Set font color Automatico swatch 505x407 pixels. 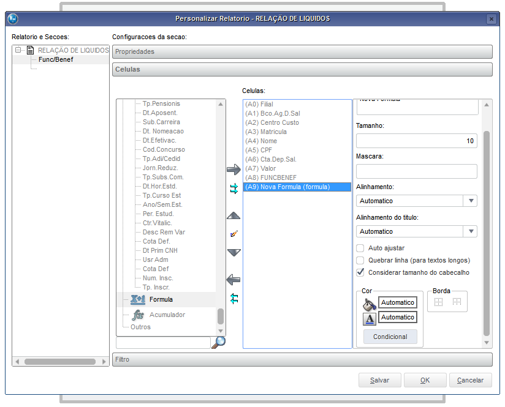[x=397, y=317]
